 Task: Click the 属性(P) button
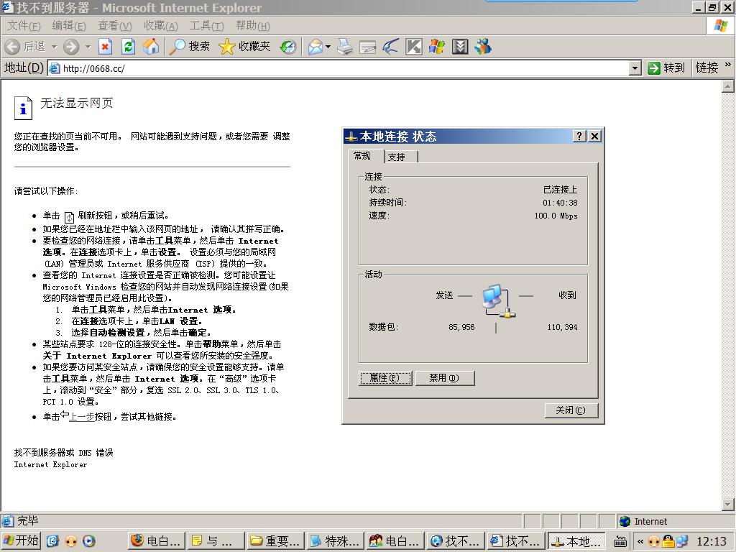[385, 378]
